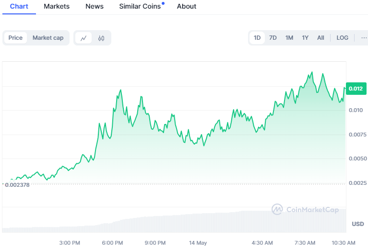Viewport: 368px width, 249px height.
Task: Click the CoinMarketCap watermark logo
Action: click(x=305, y=209)
